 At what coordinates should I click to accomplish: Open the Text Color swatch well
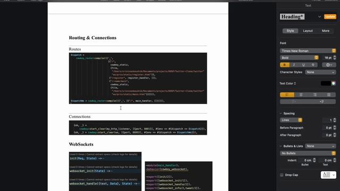tap(326, 83)
